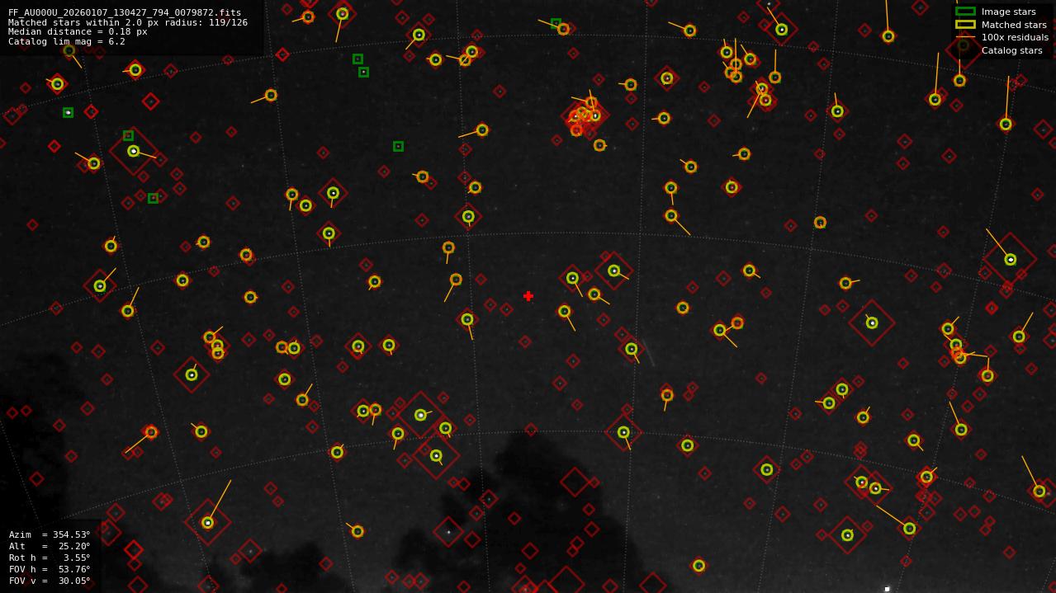Click the 'Rot h = 3.55°' readout
Image resolution: width=1056 pixels, height=593 pixels.
pyautogui.click(x=48, y=557)
